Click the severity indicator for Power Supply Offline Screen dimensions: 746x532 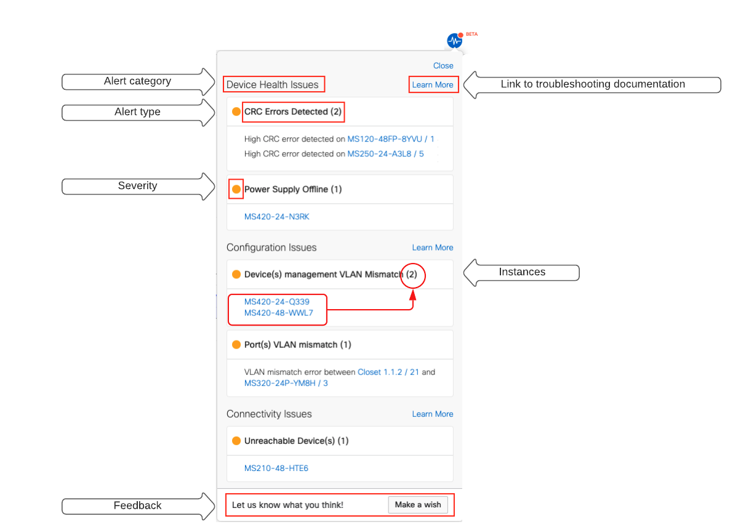236,189
